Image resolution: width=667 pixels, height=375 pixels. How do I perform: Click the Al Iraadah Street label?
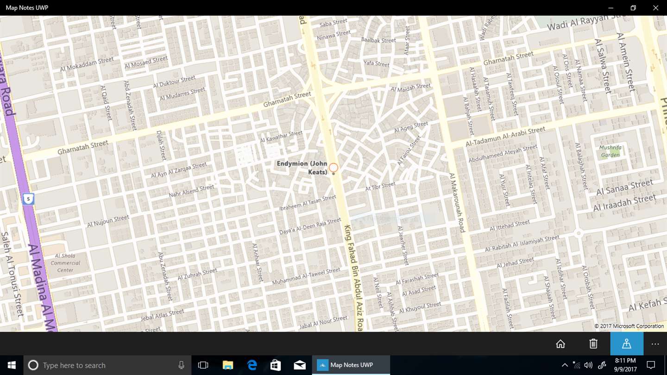(625, 203)
